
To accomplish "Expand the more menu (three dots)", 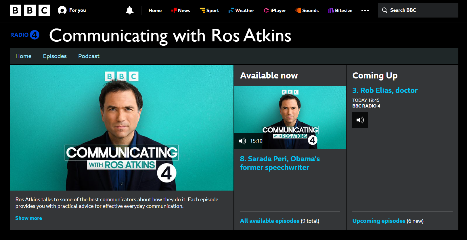I will [x=365, y=10].
